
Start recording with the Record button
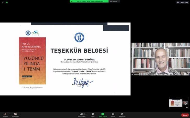tap(113, 115)
